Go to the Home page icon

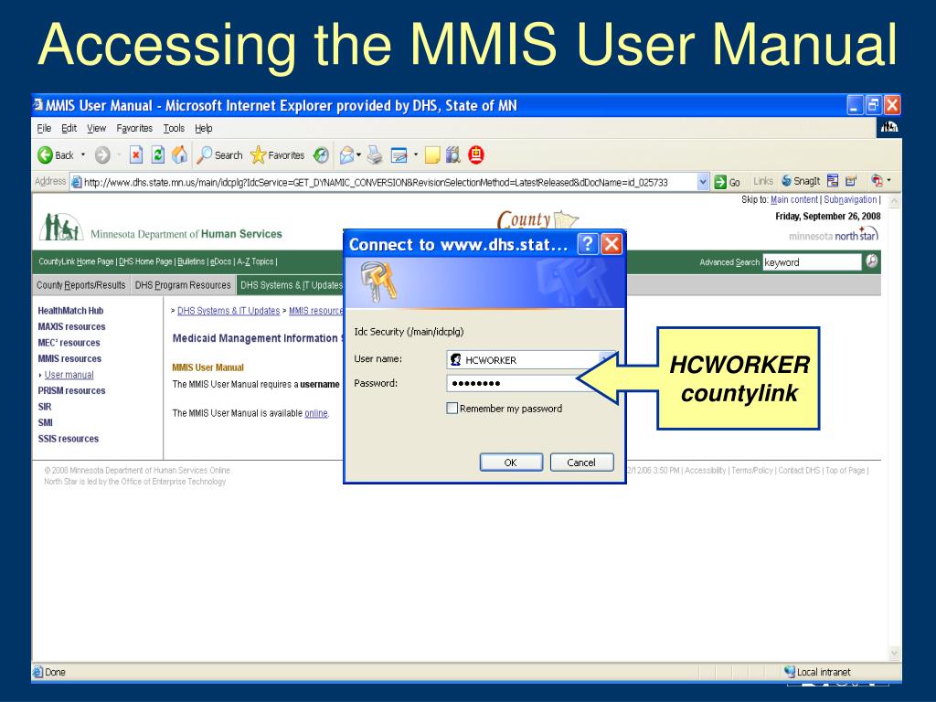[x=179, y=155]
